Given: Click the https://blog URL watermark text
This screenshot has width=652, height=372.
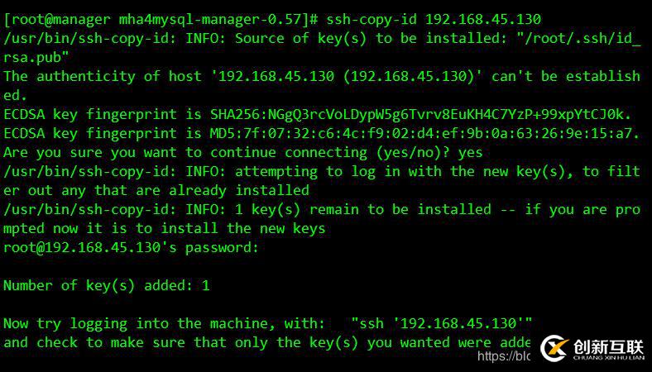Looking at the screenshot, I should pyautogui.click(x=504, y=356).
